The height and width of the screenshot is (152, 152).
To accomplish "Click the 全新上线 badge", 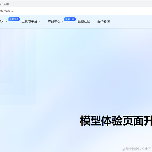I will 70,19.
